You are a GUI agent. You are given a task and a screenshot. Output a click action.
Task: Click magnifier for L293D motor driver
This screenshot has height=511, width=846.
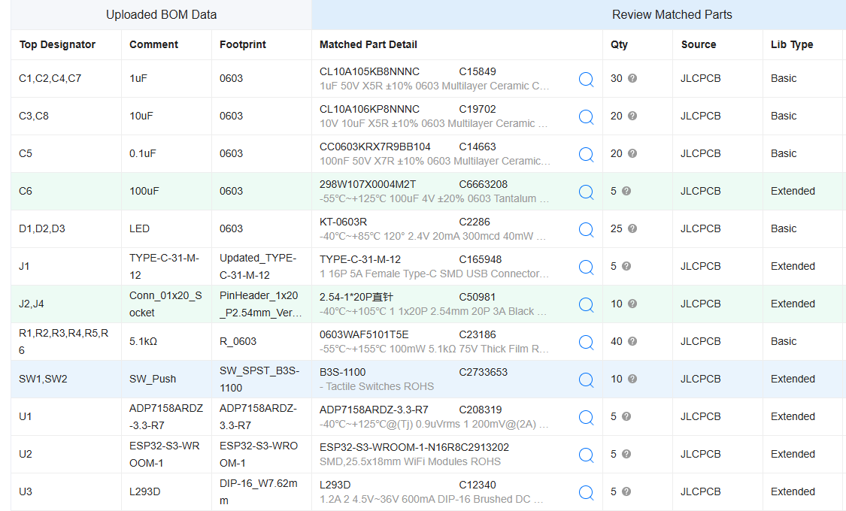586,492
